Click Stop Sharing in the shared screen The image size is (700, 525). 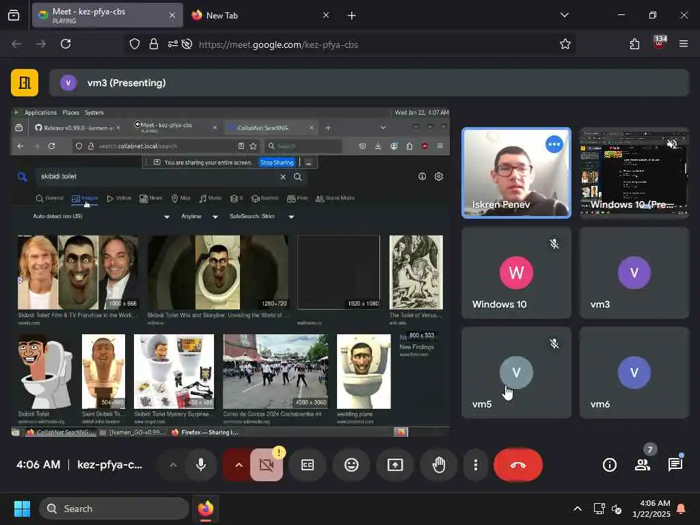pyautogui.click(x=277, y=163)
